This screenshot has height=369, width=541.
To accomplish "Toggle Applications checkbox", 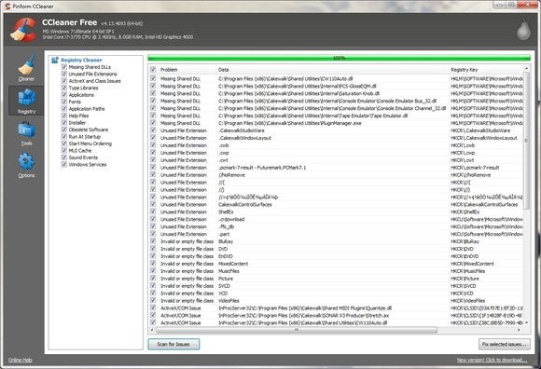I will pyautogui.click(x=63, y=94).
